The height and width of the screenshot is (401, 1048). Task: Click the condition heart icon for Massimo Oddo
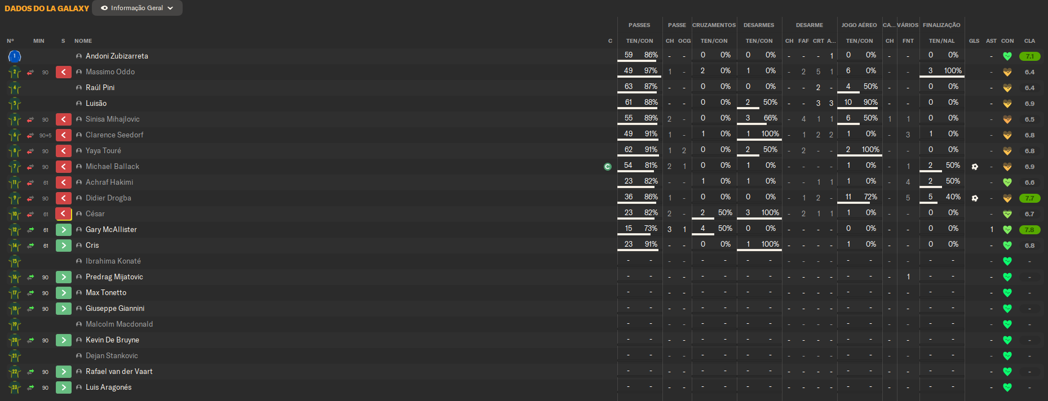pyautogui.click(x=1007, y=72)
